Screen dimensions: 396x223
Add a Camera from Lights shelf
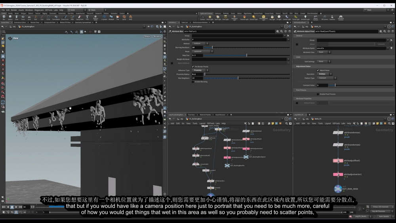202,17
